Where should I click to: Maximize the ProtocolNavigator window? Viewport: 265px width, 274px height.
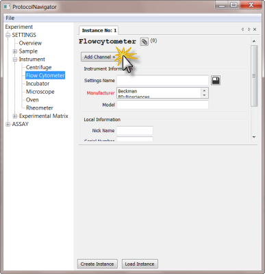234,5
